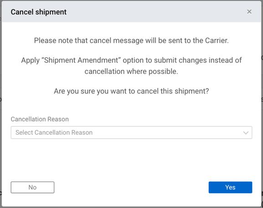Click the Cancel shipment dialog title
263x208 pixels.
coord(39,12)
